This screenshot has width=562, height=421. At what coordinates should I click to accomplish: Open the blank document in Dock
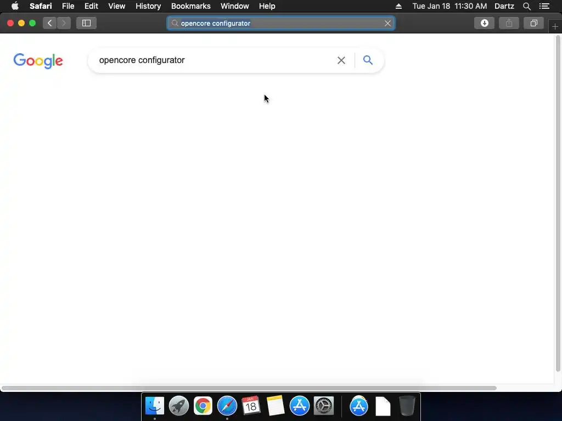coord(383,406)
